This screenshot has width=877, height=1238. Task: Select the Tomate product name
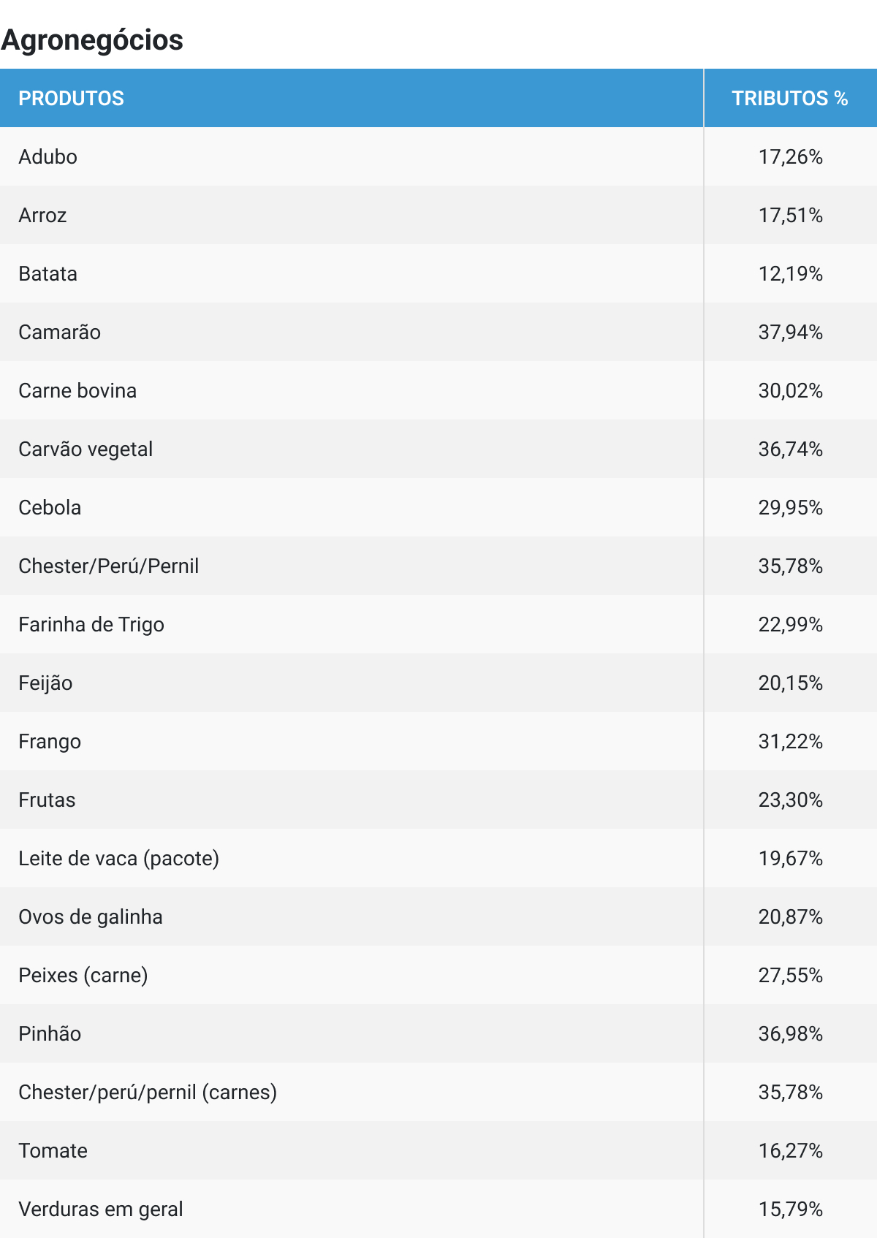tap(53, 1151)
